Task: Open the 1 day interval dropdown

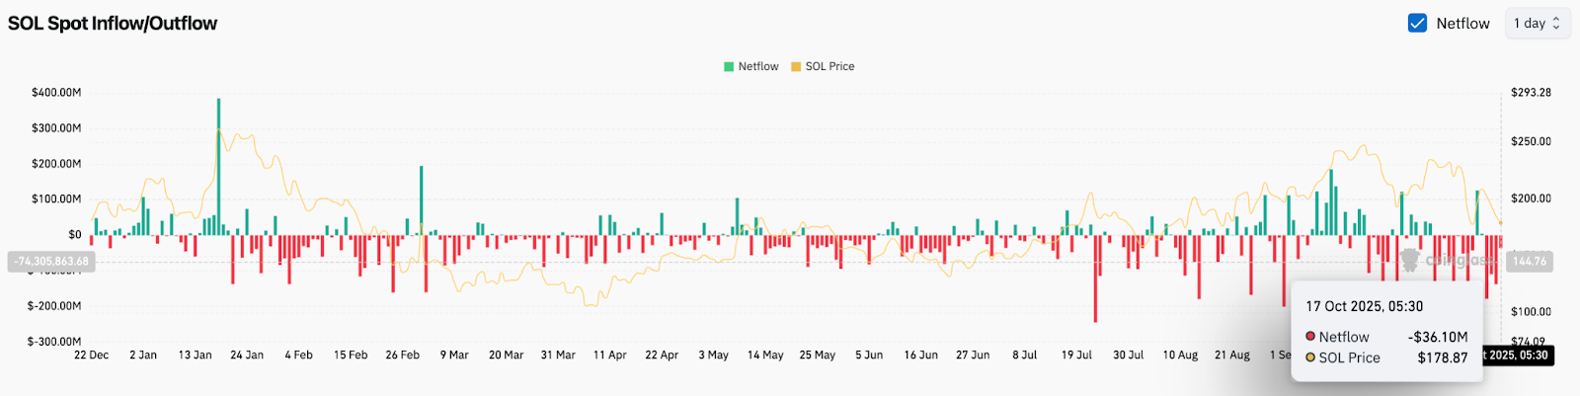Action: pos(1536,23)
